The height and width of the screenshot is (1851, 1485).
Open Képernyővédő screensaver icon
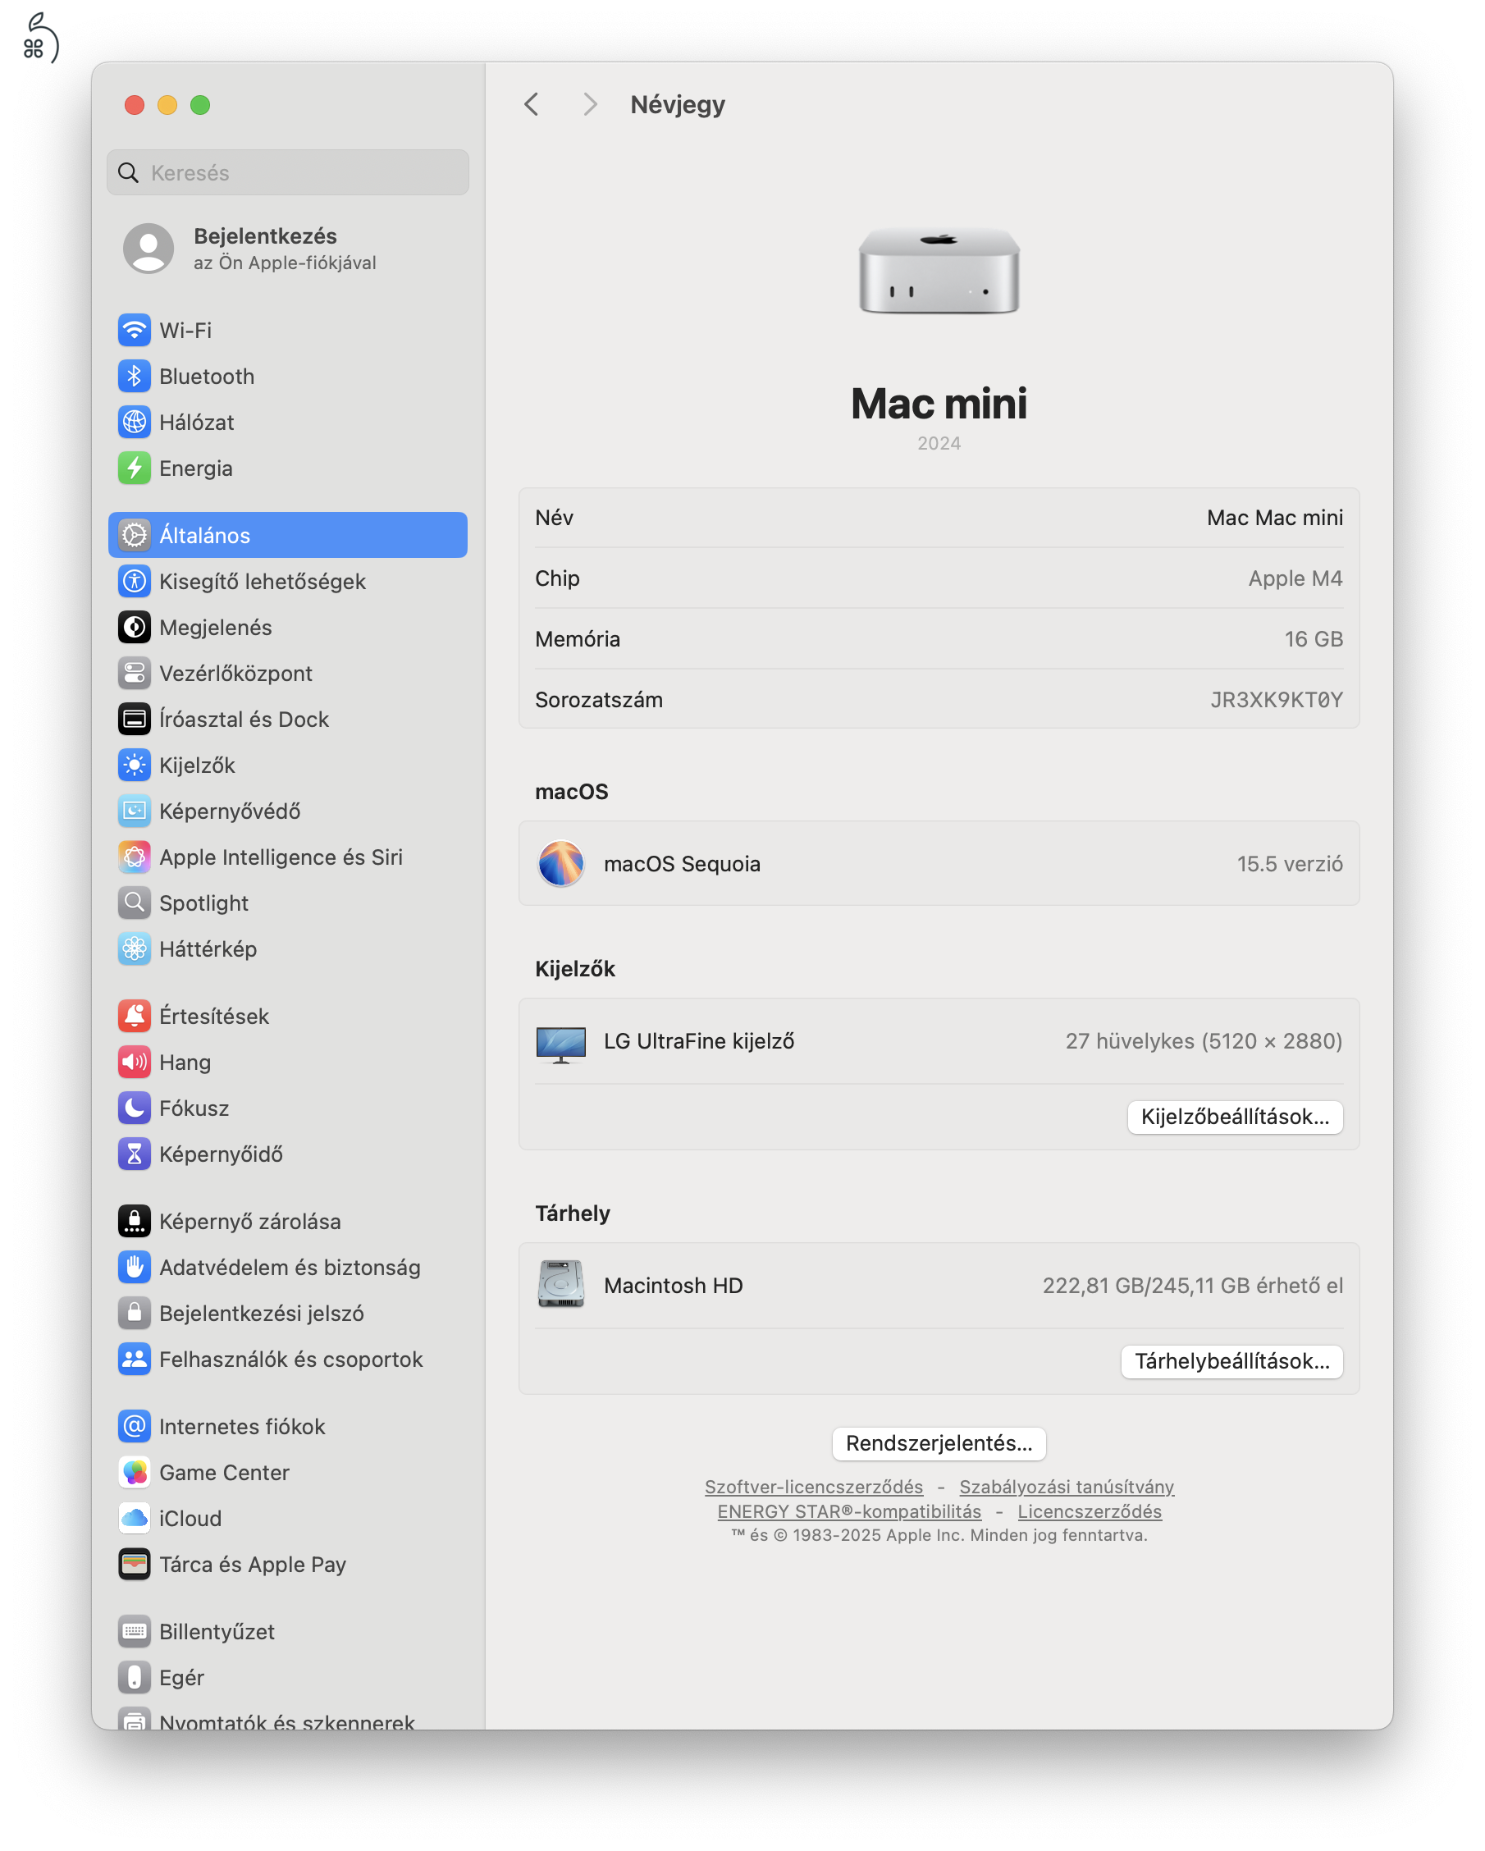tap(134, 811)
